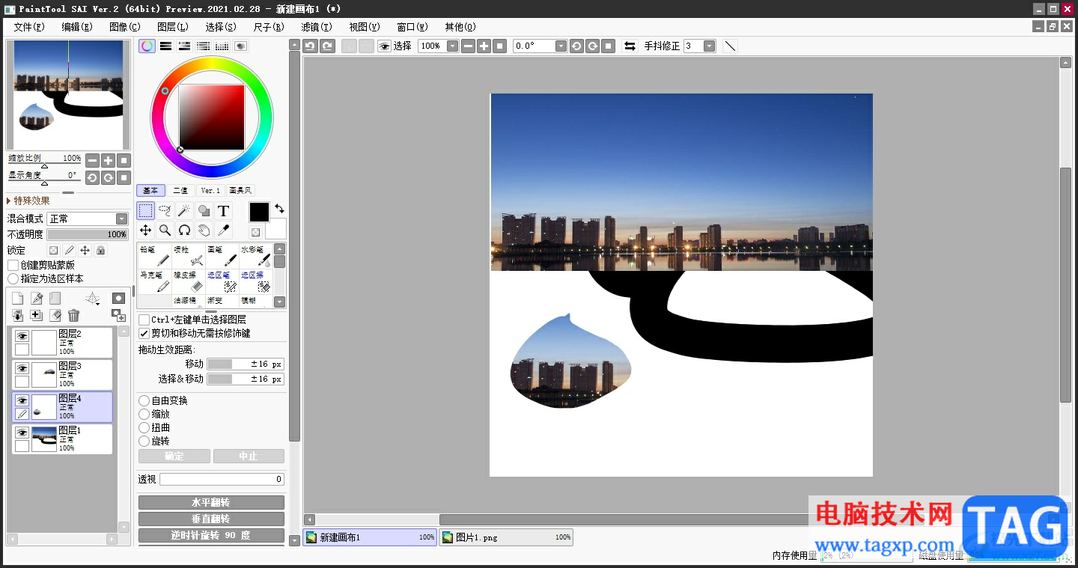Select the eyedropper color picker tool
Screen dimensions: 1078x568
tap(223, 230)
